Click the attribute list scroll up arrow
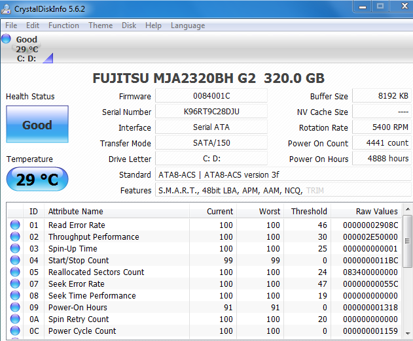The width and height of the screenshot is (413, 341). (x=408, y=209)
